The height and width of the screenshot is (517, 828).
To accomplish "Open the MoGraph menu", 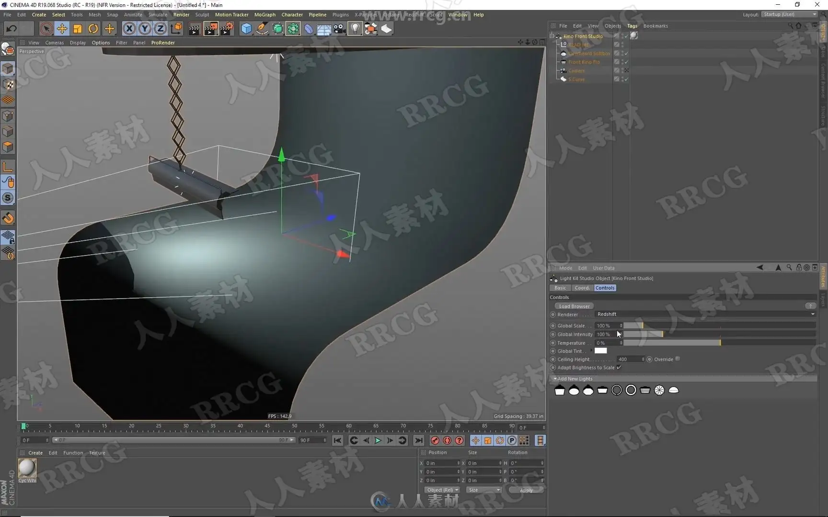I will pyautogui.click(x=264, y=15).
